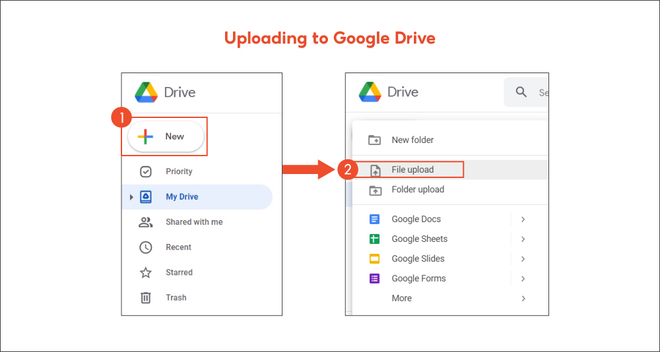Click the New button with plus icon
Screen dimensions: 660x352
pyautogui.click(x=166, y=136)
